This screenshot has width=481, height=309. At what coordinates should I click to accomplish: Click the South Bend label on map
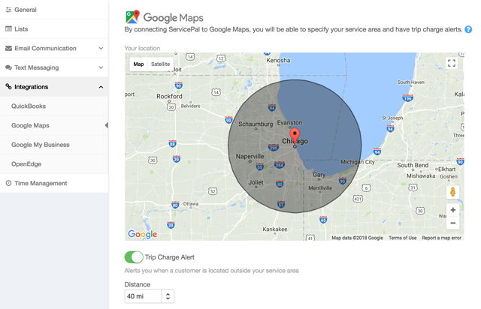[413, 165]
